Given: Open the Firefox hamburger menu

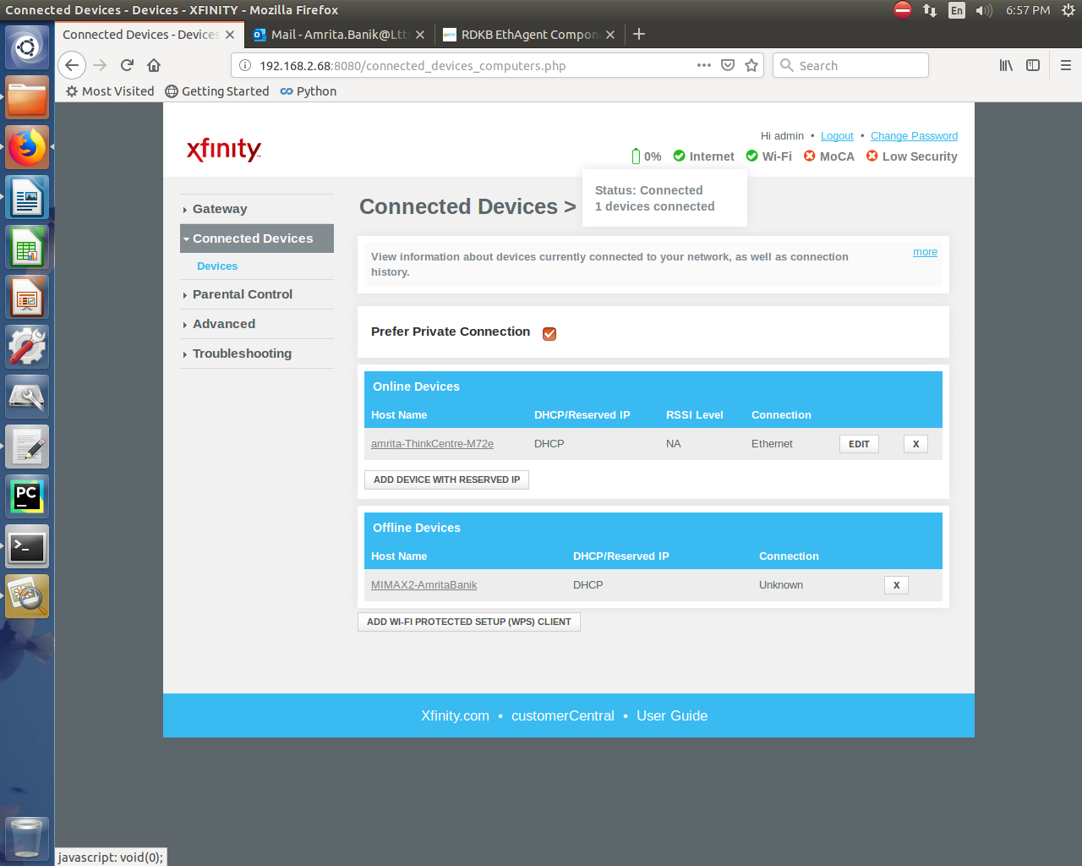Looking at the screenshot, I should [1065, 65].
